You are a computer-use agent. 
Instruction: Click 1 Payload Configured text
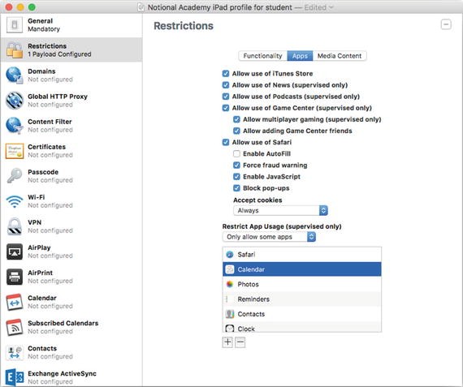[59, 54]
